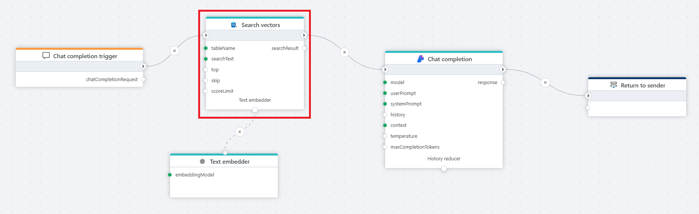Viewport: 699px width, 214px height.
Task: Click the embeddingModel port on Text embedder
Action: coord(170,175)
